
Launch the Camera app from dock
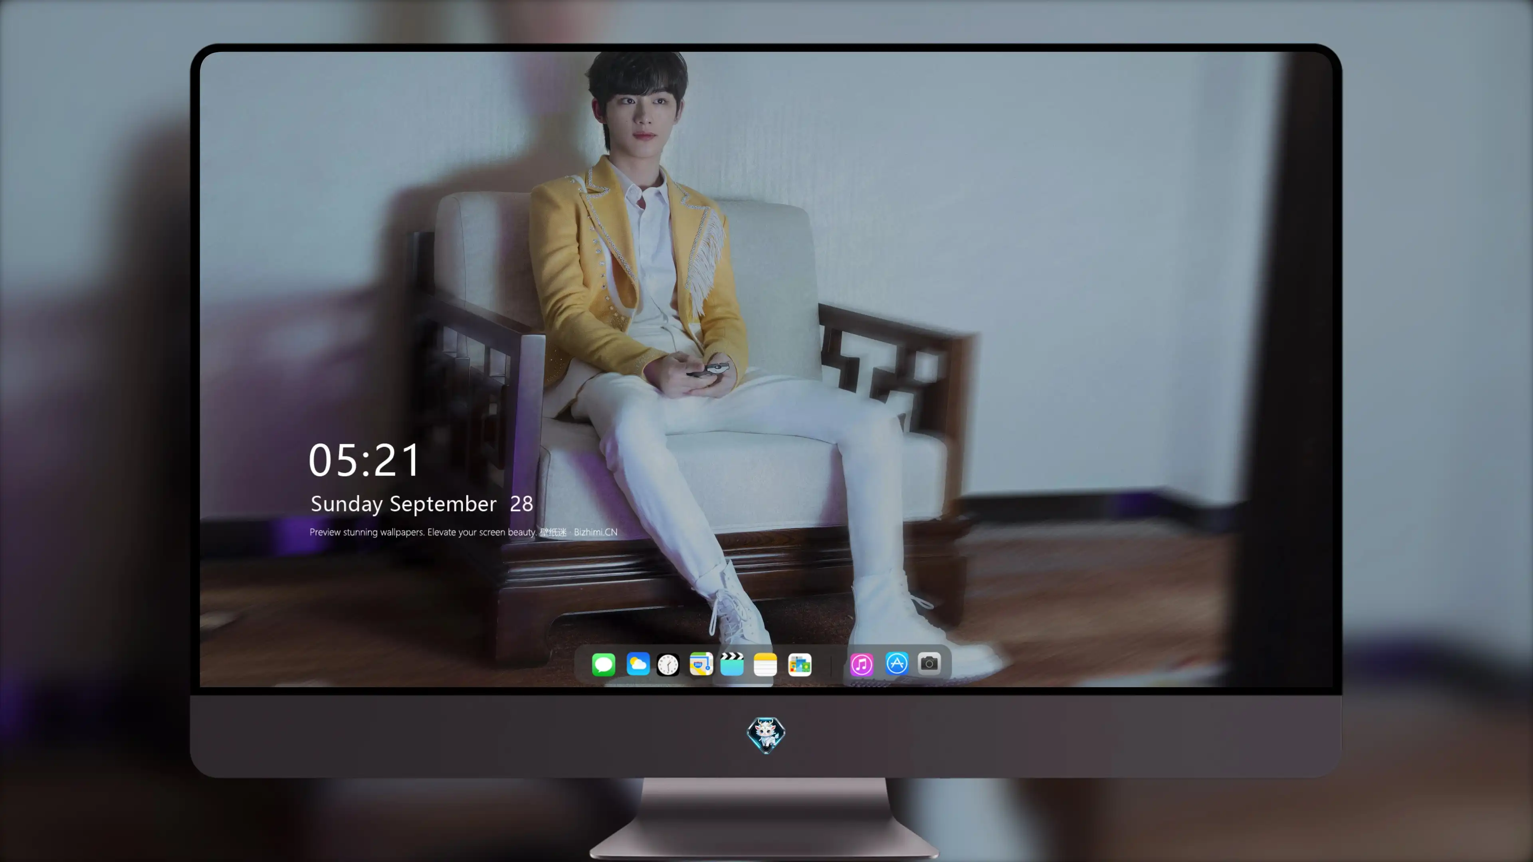click(x=929, y=663)
